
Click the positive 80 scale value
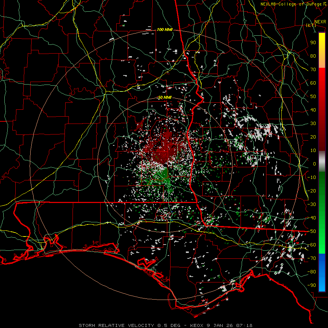point(313,56)
